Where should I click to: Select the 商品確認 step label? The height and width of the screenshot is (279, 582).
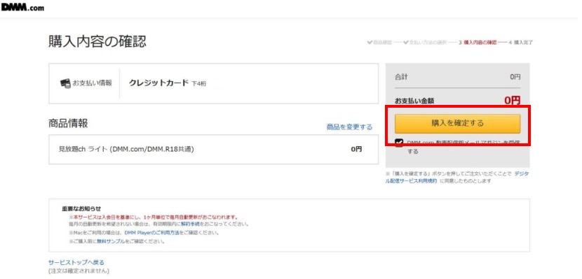pos(382,43)
